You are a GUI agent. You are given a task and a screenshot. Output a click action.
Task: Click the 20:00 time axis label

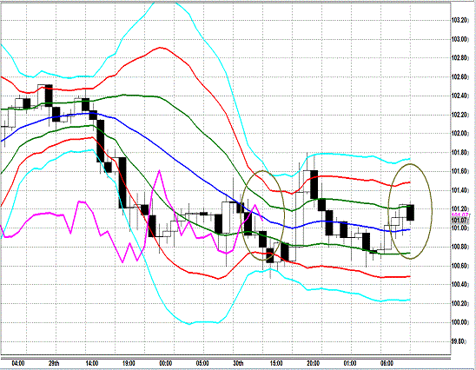[x=313, y=363]
